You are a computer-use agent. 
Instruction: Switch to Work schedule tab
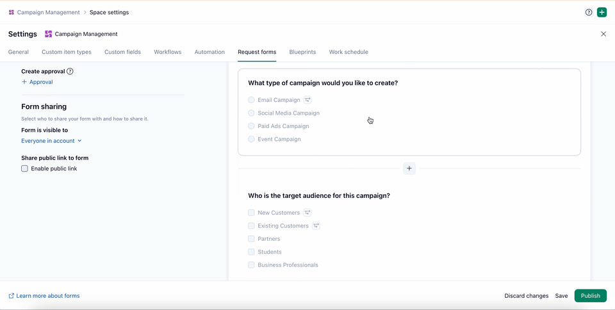348,52
